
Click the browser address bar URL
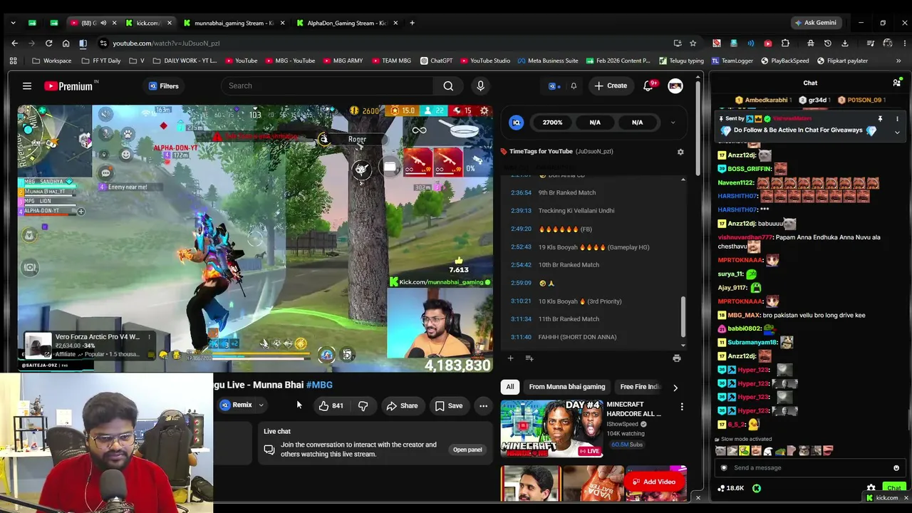pos(166,43)
